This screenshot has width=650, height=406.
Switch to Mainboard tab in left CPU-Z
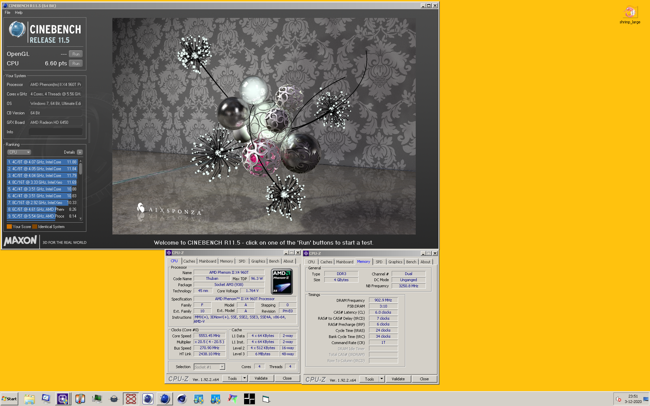(208, 261)
